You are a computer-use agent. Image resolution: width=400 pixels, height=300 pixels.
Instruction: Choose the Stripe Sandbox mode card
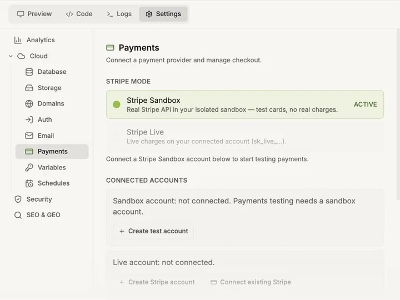[x=245, y=104]
